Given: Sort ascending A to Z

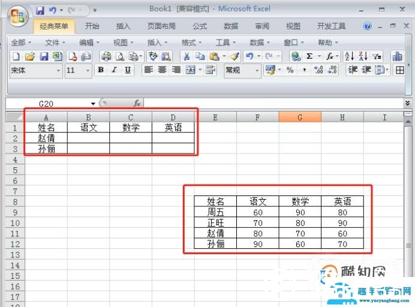Looking at the screenshot, I should click(x=349, y=56).
